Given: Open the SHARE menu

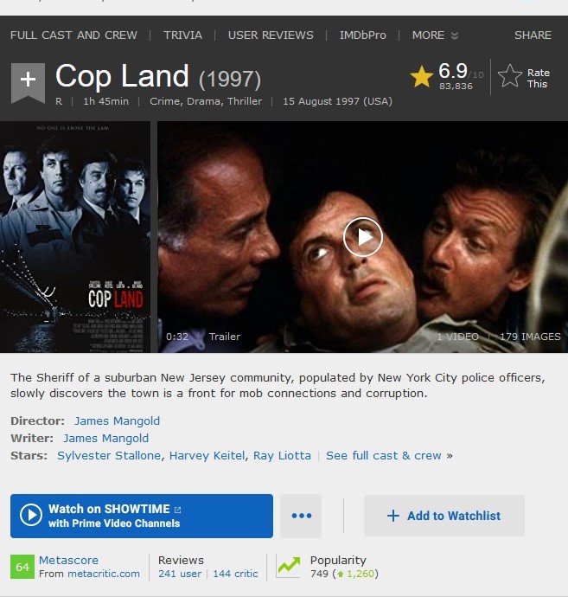Looking at the screenshot, I should click(533, 35).
